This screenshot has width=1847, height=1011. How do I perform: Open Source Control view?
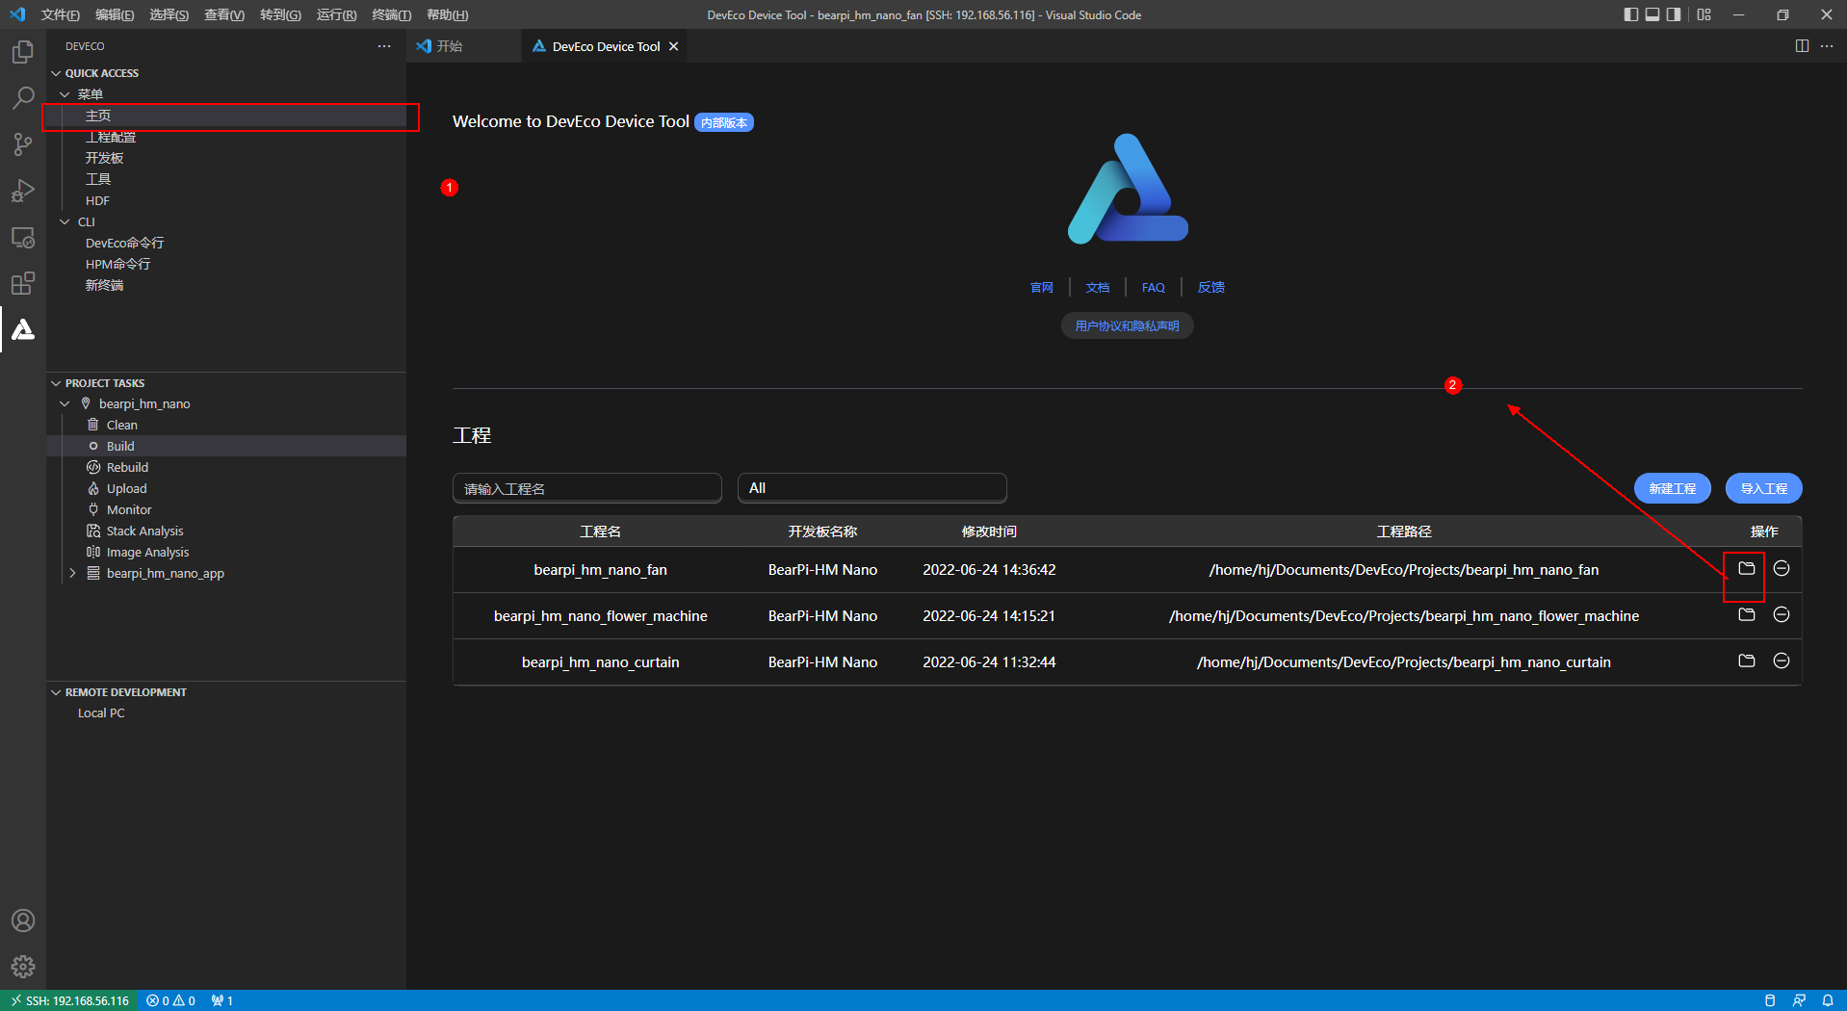[x=23, y=144]
